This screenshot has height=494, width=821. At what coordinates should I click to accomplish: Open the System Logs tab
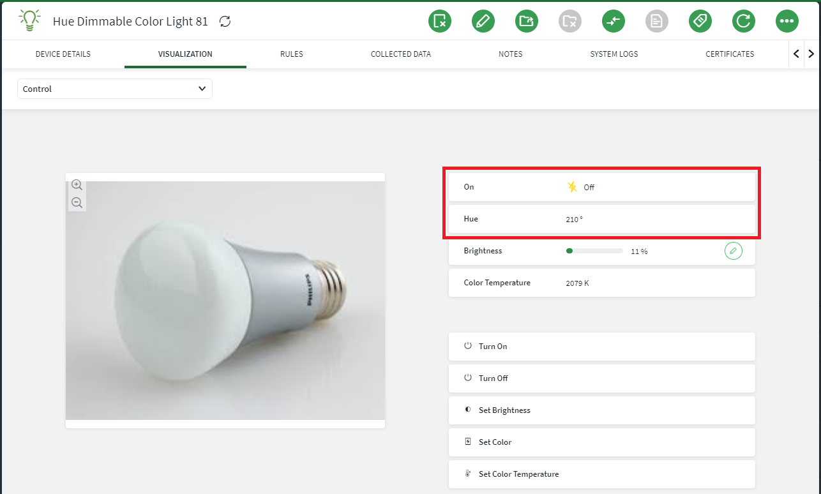point(614,54)
